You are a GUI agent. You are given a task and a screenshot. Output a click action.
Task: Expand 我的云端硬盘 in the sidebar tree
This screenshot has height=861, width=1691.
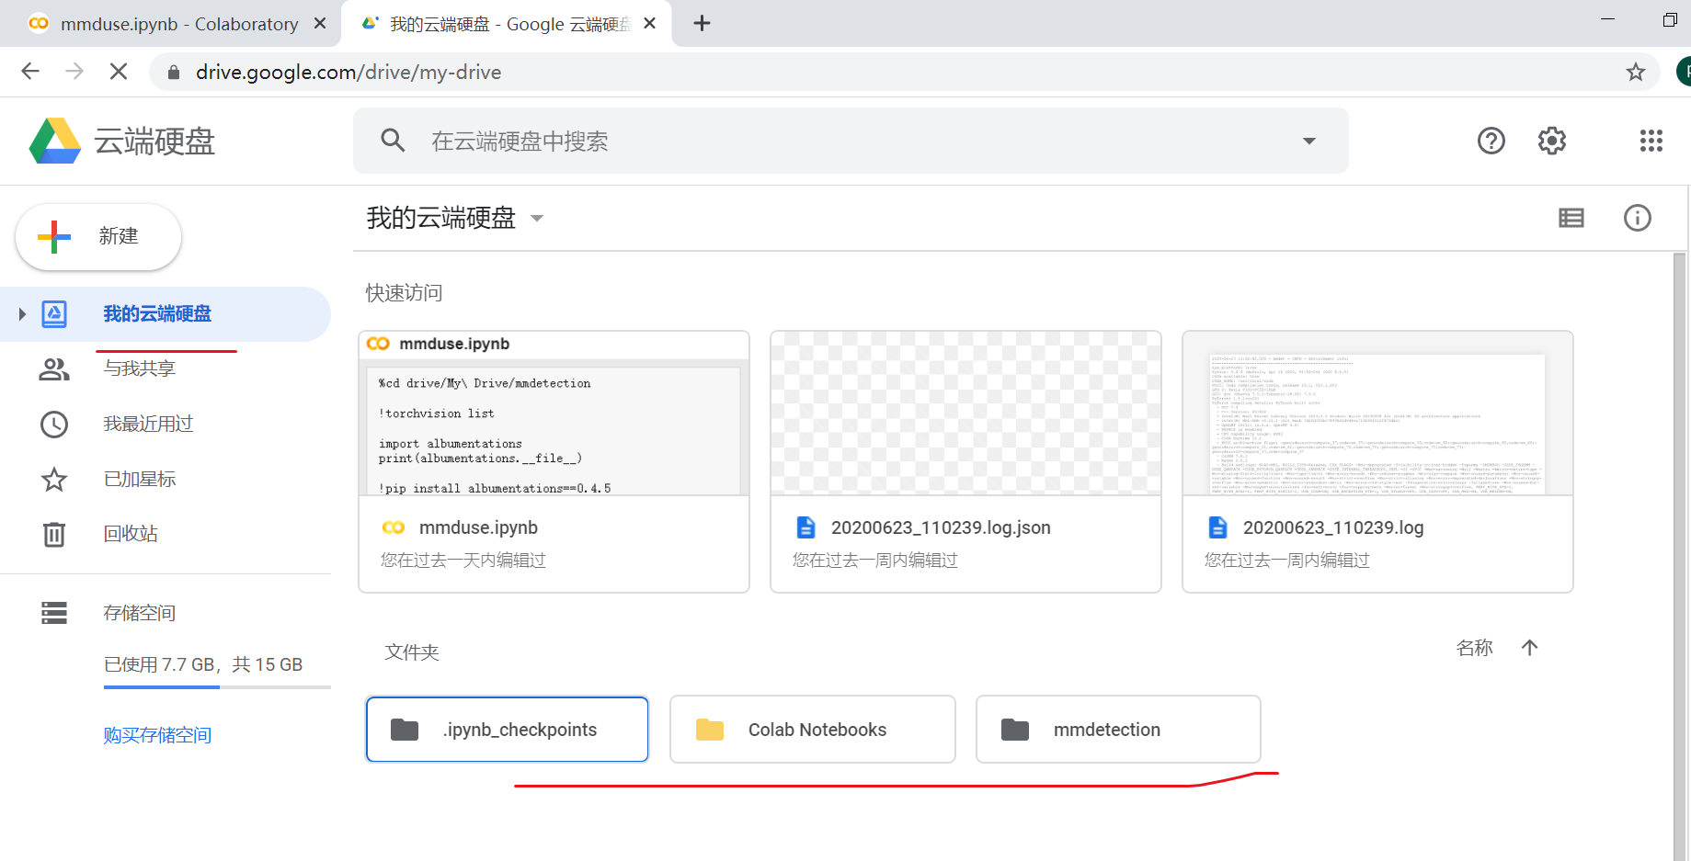click(x=22, y=313)
